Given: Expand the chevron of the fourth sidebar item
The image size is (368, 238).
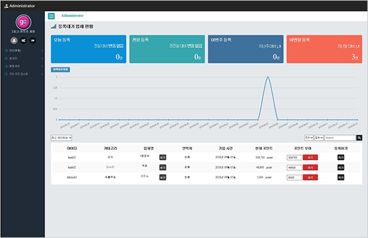Looking at the screenshot, I should point(42,74).
